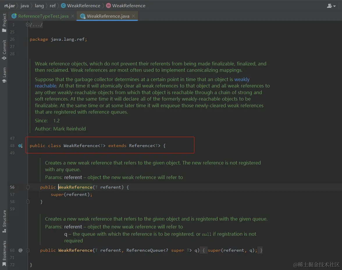Close the WeakReference.java tab
This screenshot has width=342, height=270.
(x=133, y=16)
